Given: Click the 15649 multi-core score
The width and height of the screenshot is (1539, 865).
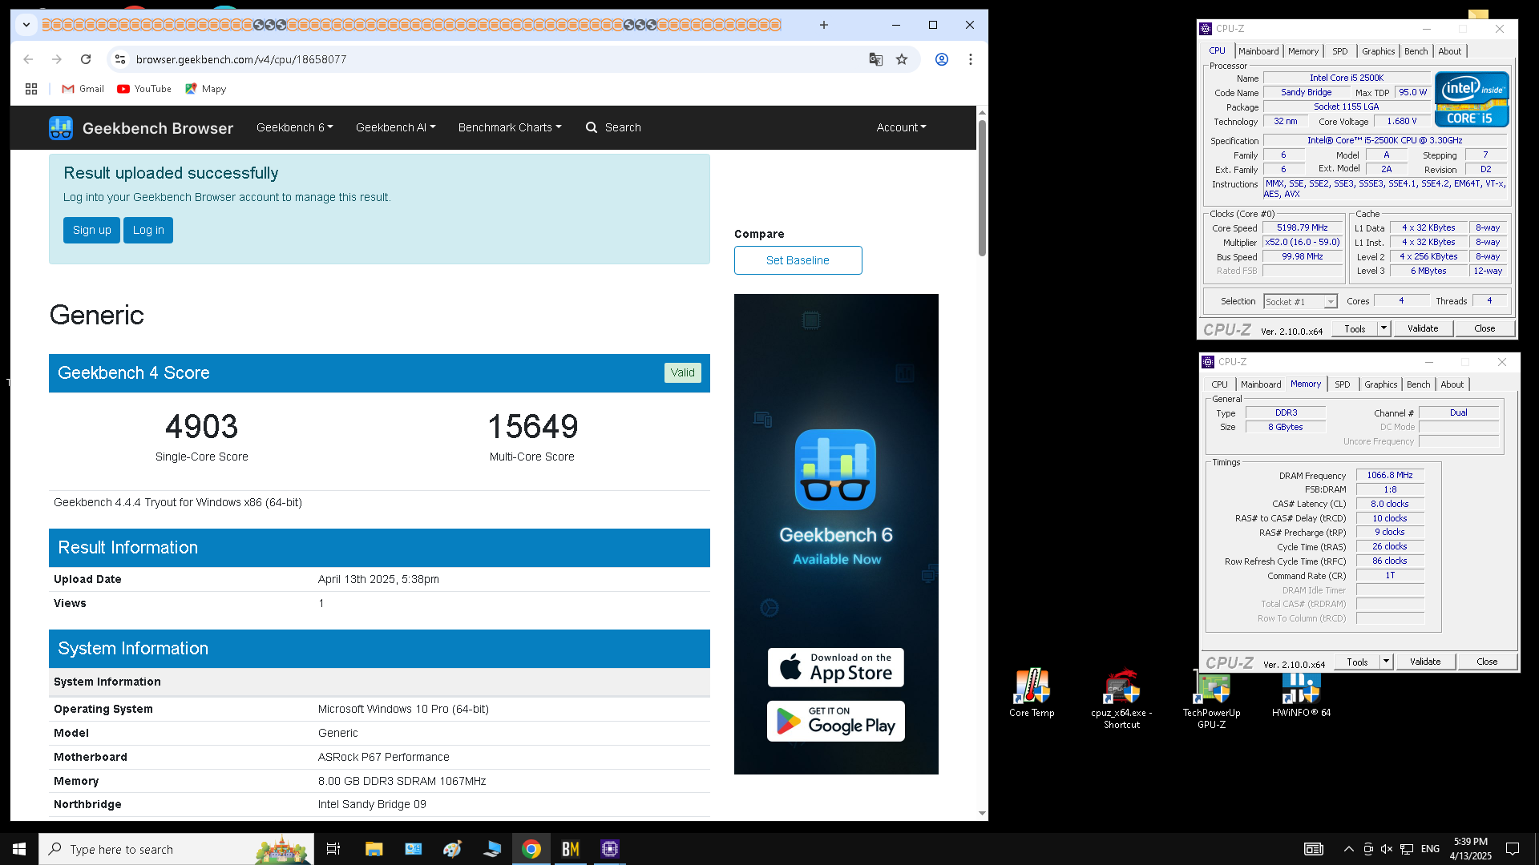Looking at the screenshot, I should click(532, 427).
